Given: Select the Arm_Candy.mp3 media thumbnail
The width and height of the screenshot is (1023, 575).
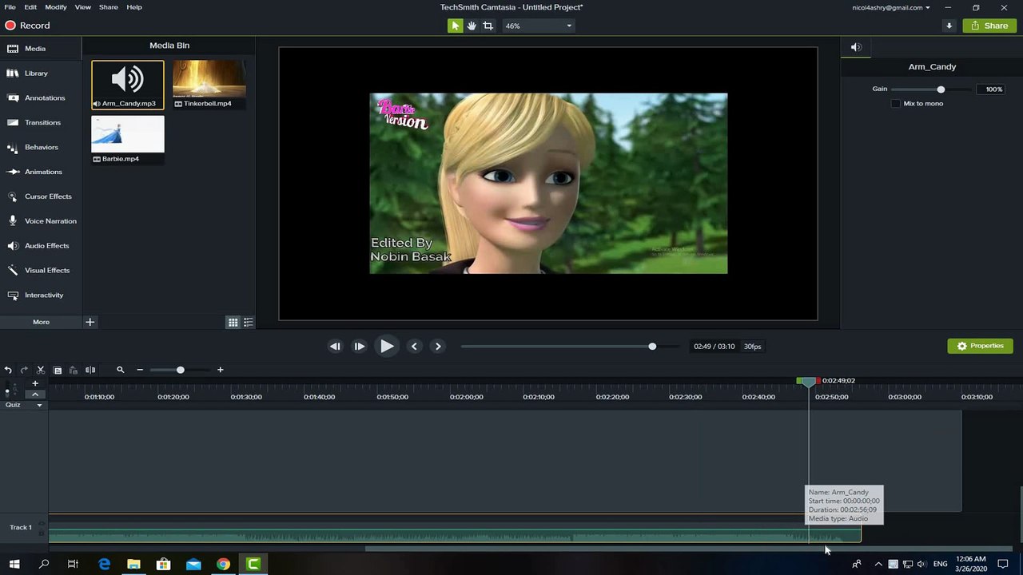Looking at the screenshot, I should point(128,85).
